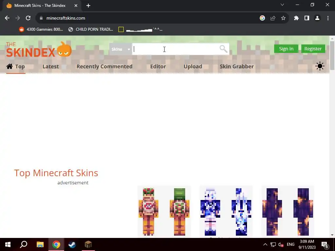Bookmark this page with the star icon

point(283,18)
